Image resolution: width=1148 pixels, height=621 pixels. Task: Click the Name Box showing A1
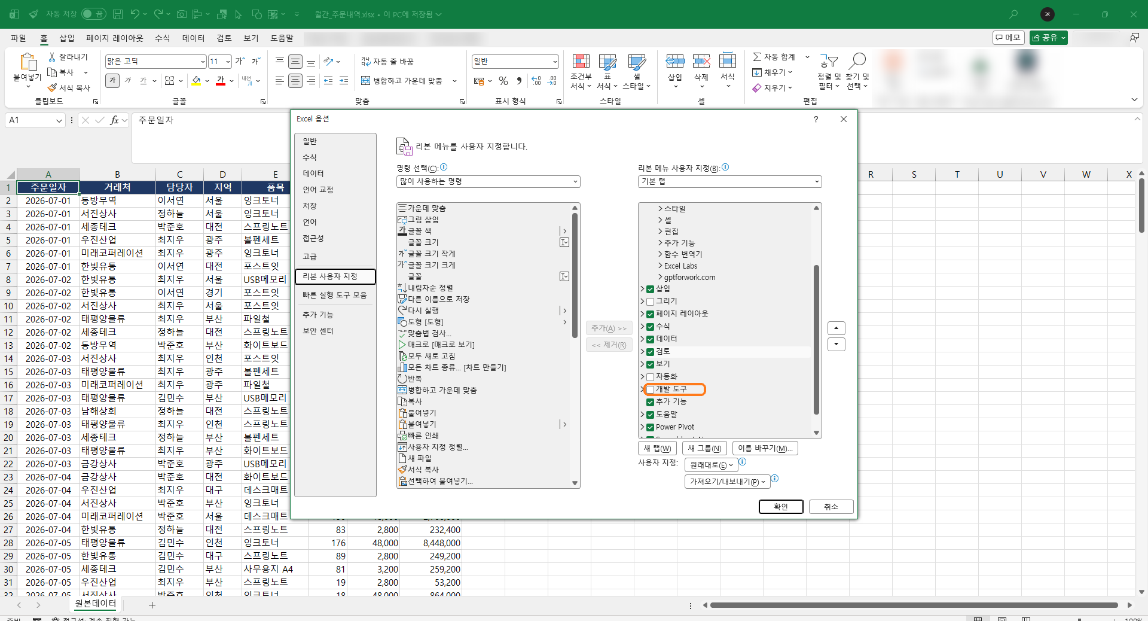point(35,120)
